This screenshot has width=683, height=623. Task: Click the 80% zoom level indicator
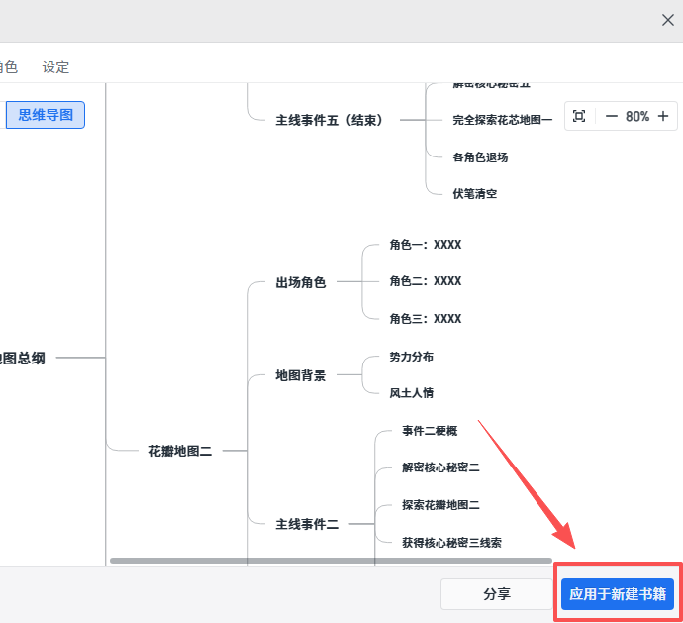(637, 116)
